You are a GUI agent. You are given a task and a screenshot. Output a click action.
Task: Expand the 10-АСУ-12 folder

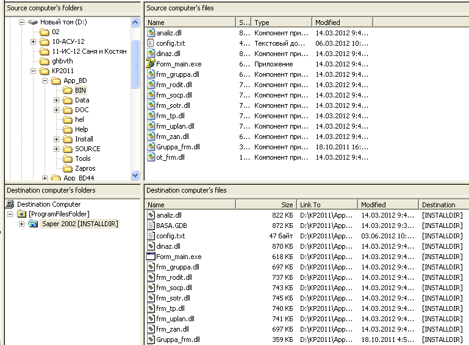33,41
